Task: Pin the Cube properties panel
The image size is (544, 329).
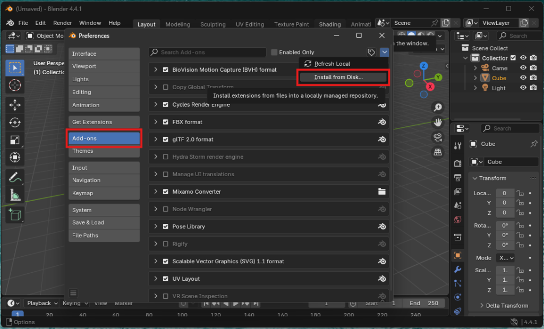Action: tap(533, 144)
